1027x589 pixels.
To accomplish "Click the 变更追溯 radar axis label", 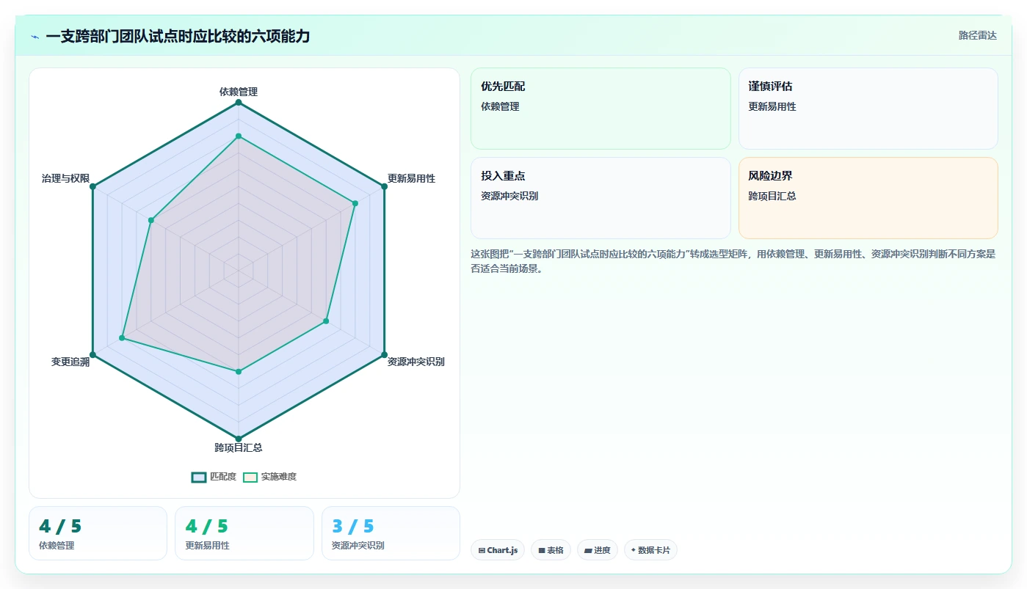I will [x=70, y=362].
